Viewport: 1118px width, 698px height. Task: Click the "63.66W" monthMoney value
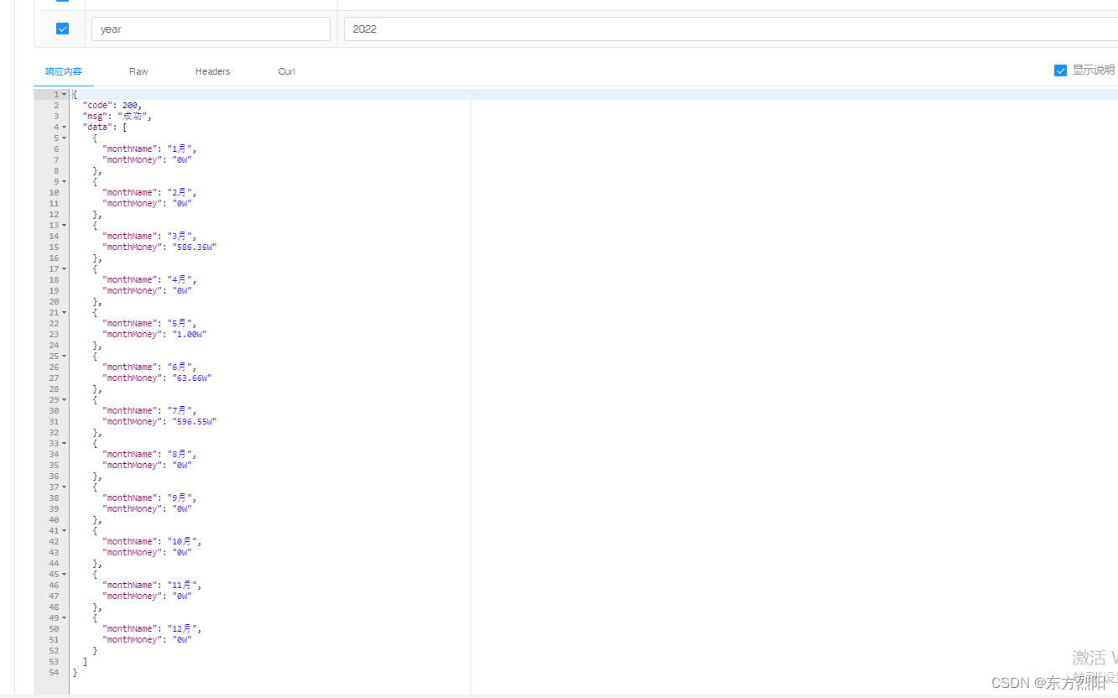[192, 378]
